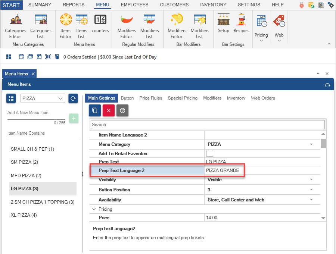
Task: Select XL PIZZA (4) item
Action: click(24, 215)
